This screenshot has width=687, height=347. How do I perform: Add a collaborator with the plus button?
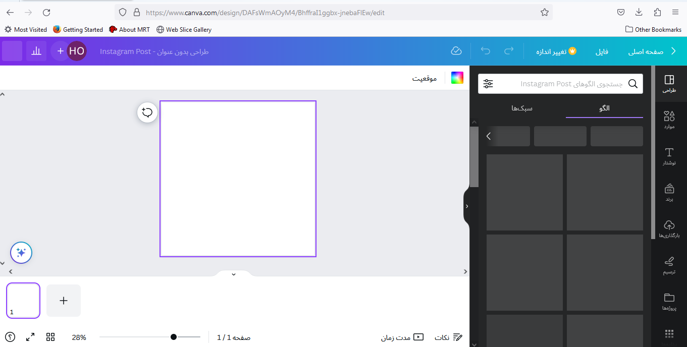(x=60, y=51)
